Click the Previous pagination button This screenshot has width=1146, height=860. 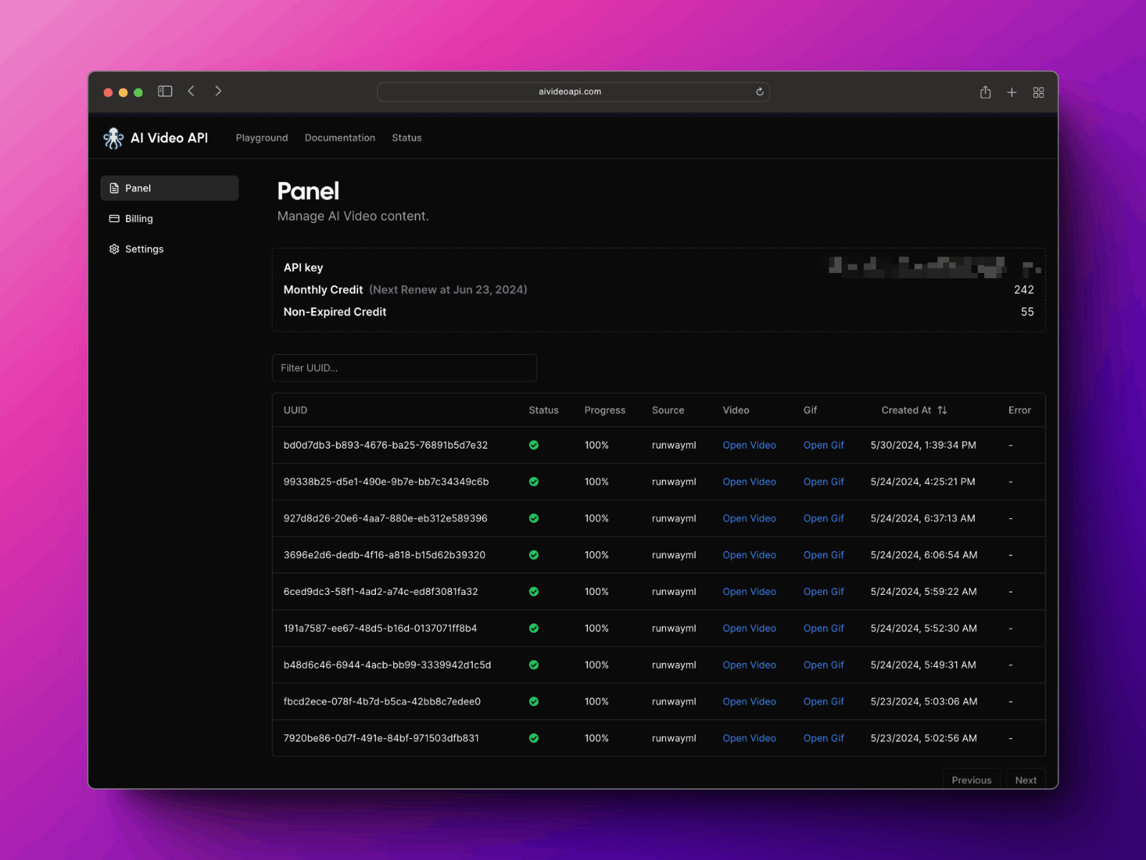click(971, 780)
